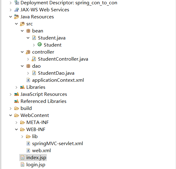Expand the Libraries node
Image resolution: width=176 pixels, height=169 pixels.
pyautogui.click(x=17, y=87)
